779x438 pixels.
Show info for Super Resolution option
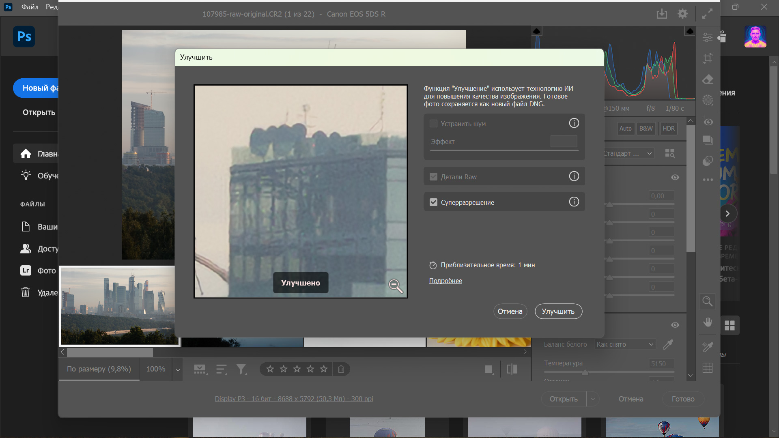[574, 202]
